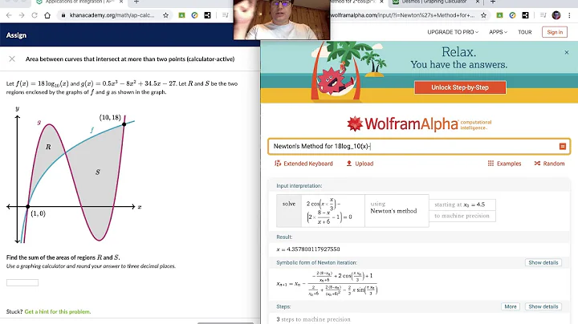Bookmark the WolframAlpha page star
Screen dimensions: 578x324
(483, 15)
